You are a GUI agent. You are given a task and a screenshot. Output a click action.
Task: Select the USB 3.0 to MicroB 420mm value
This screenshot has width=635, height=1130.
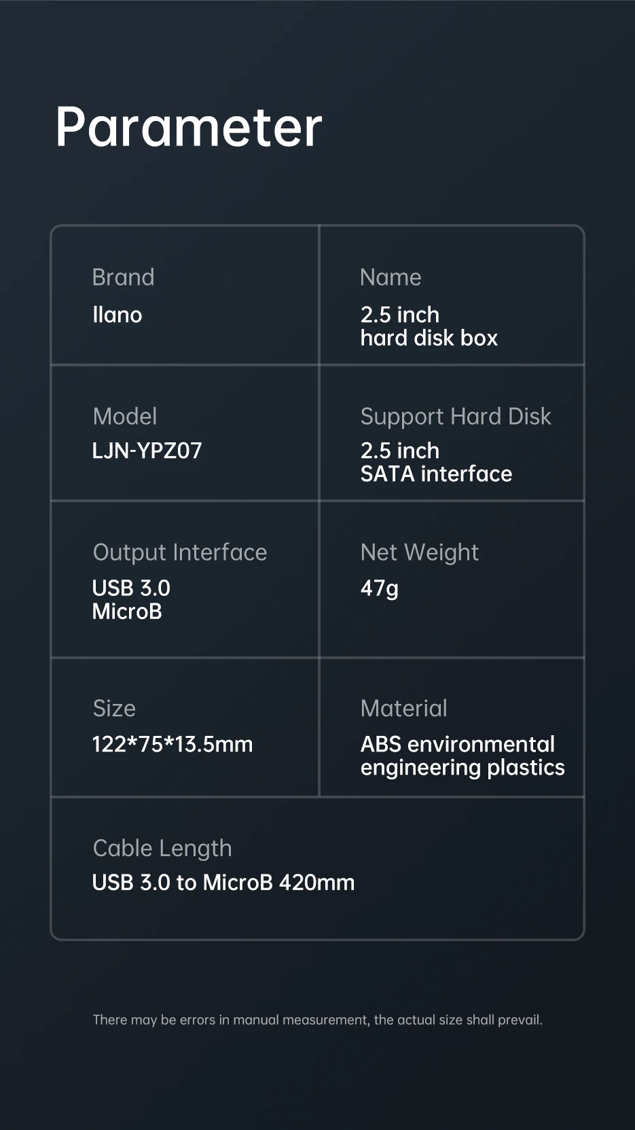coord(223,882)
